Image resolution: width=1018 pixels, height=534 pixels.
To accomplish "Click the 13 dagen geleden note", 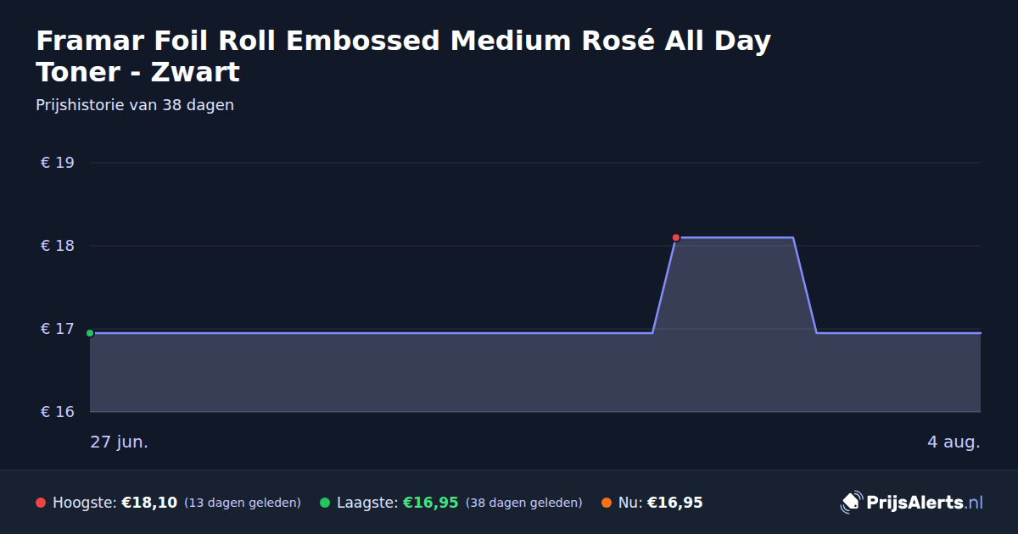I will point(243,503).
